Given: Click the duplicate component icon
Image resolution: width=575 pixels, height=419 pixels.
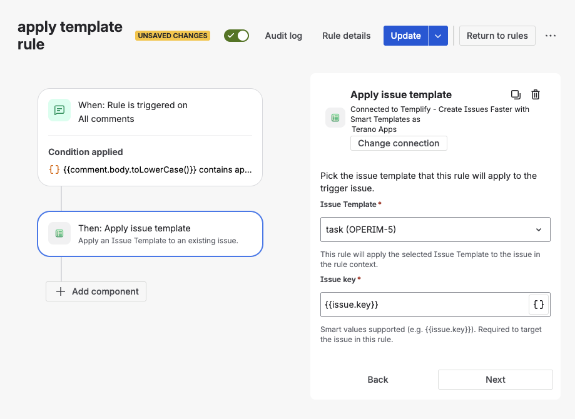Looking at the screenshot, I should 516,94.
